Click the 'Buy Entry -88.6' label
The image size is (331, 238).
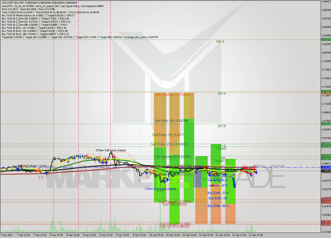pyautogui.click(x=218, y=206)
